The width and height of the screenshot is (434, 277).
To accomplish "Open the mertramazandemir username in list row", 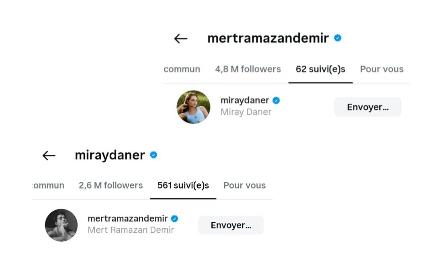I will (x=127, y=219).
